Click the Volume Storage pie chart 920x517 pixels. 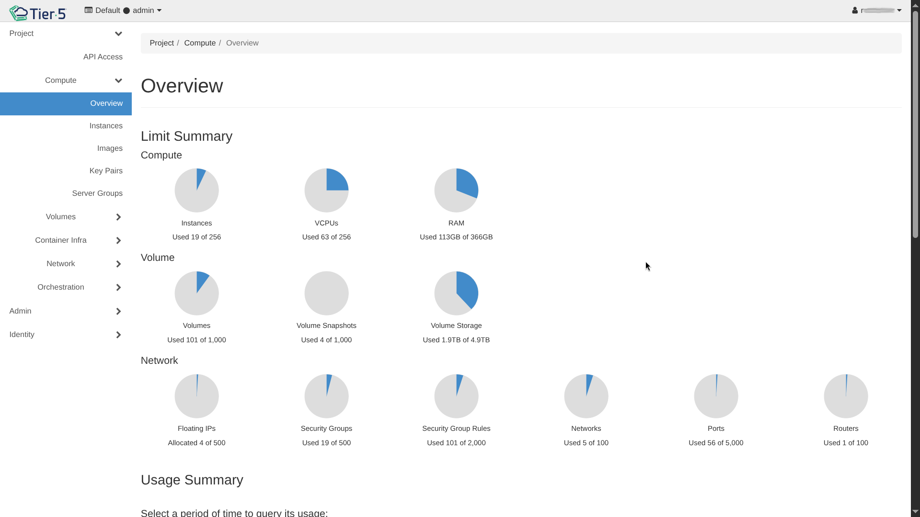456,293
